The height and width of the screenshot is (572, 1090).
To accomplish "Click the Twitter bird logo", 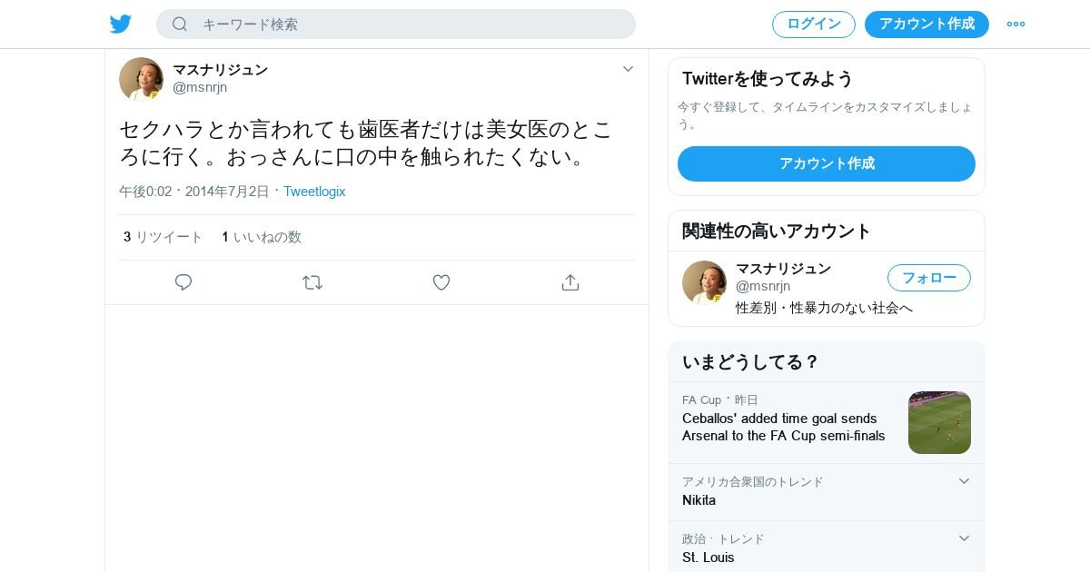I will 121,24.
